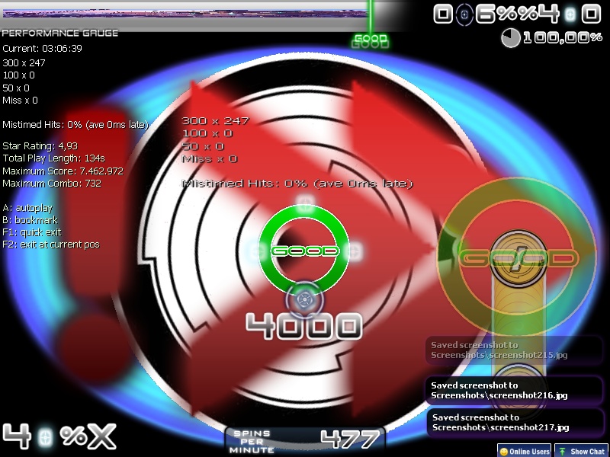This screenshot has height=457, width=610.
Task: Select the 'Maximum Score: 7.462.972' text
Action: click(63, 171)
